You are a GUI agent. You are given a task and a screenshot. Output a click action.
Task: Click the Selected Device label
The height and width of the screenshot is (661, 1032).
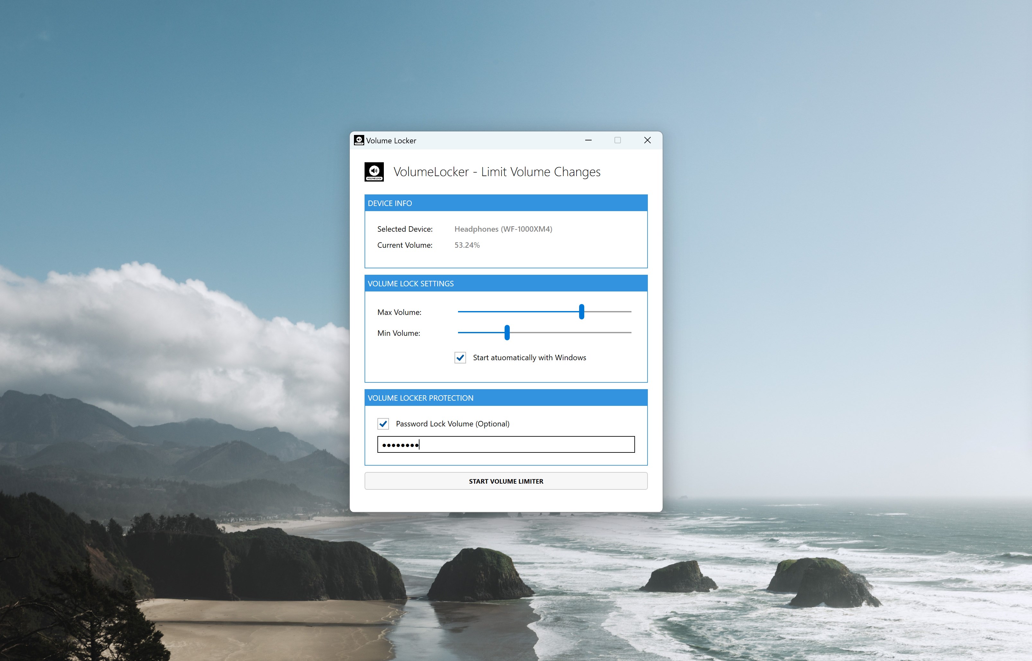pos(404,229)
